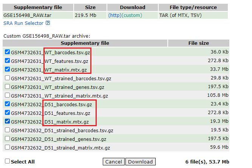Image resolution: width=252 pixels, height=168 pixels.
Task: Click the SRA Run Selector help icon
Action: 48,23
